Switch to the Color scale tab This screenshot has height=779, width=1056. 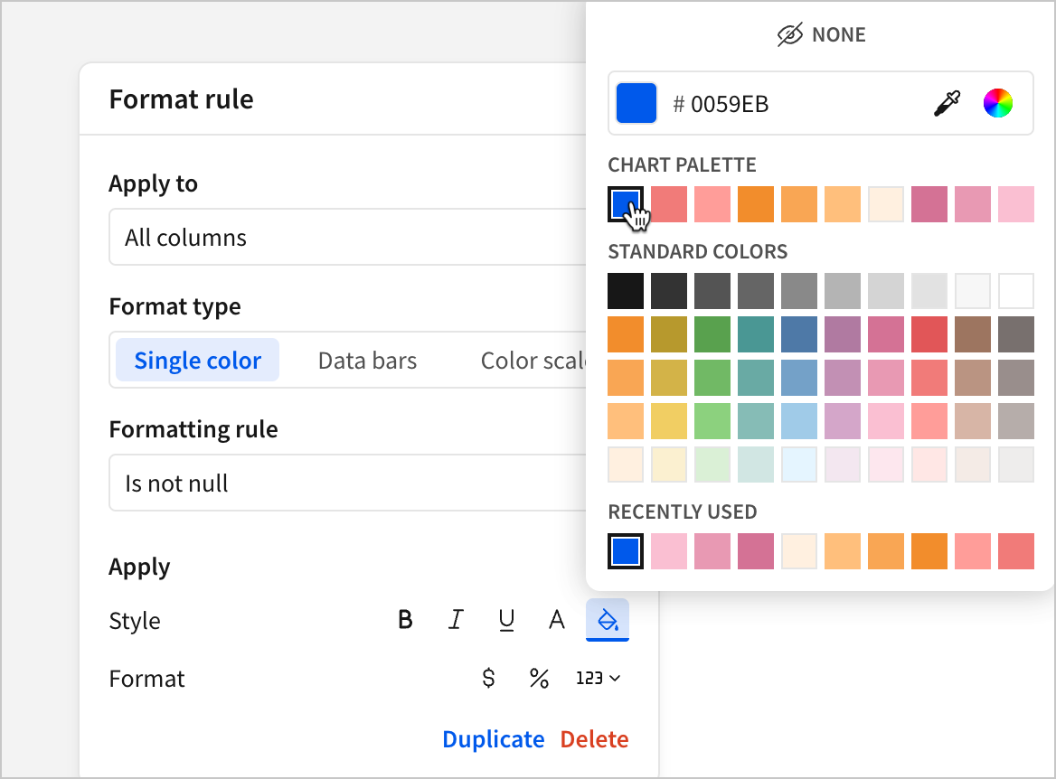pyautogui.click(x=535, y=360)
